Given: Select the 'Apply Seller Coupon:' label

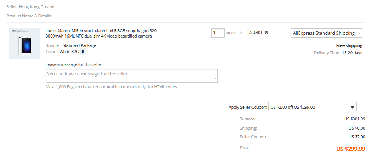Looking at the screenshot, I should coord(248,107).
